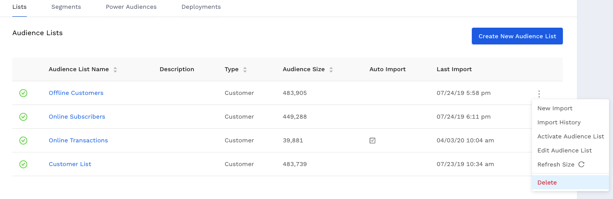This screenshot has height=199, width=613.
Task: Switch to the Segments tab
Action: pyautogui.click(x=66, y=7)
